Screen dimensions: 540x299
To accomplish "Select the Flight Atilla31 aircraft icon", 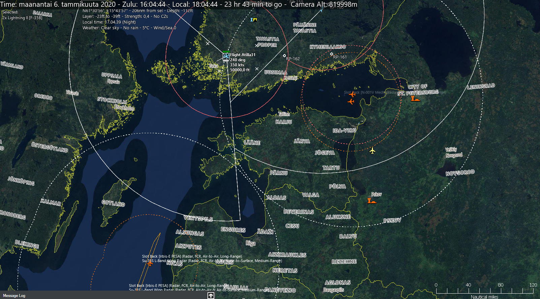I will [x=226, y=57].
